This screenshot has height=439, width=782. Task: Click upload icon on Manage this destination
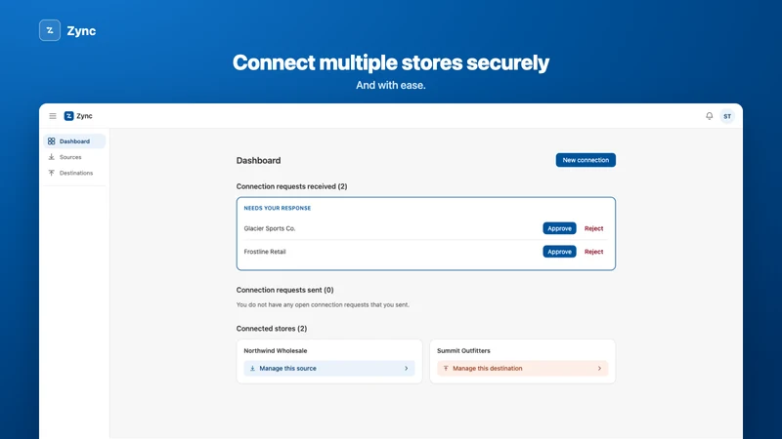446,369
